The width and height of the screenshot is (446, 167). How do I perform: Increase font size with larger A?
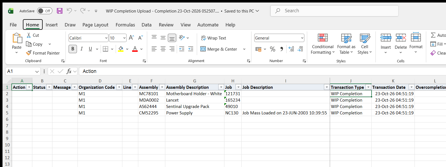pyautogui.click(x=132, y=38)
